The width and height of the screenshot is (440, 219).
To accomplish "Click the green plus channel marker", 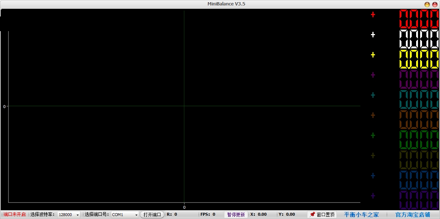I will click(x=373, y=136).
